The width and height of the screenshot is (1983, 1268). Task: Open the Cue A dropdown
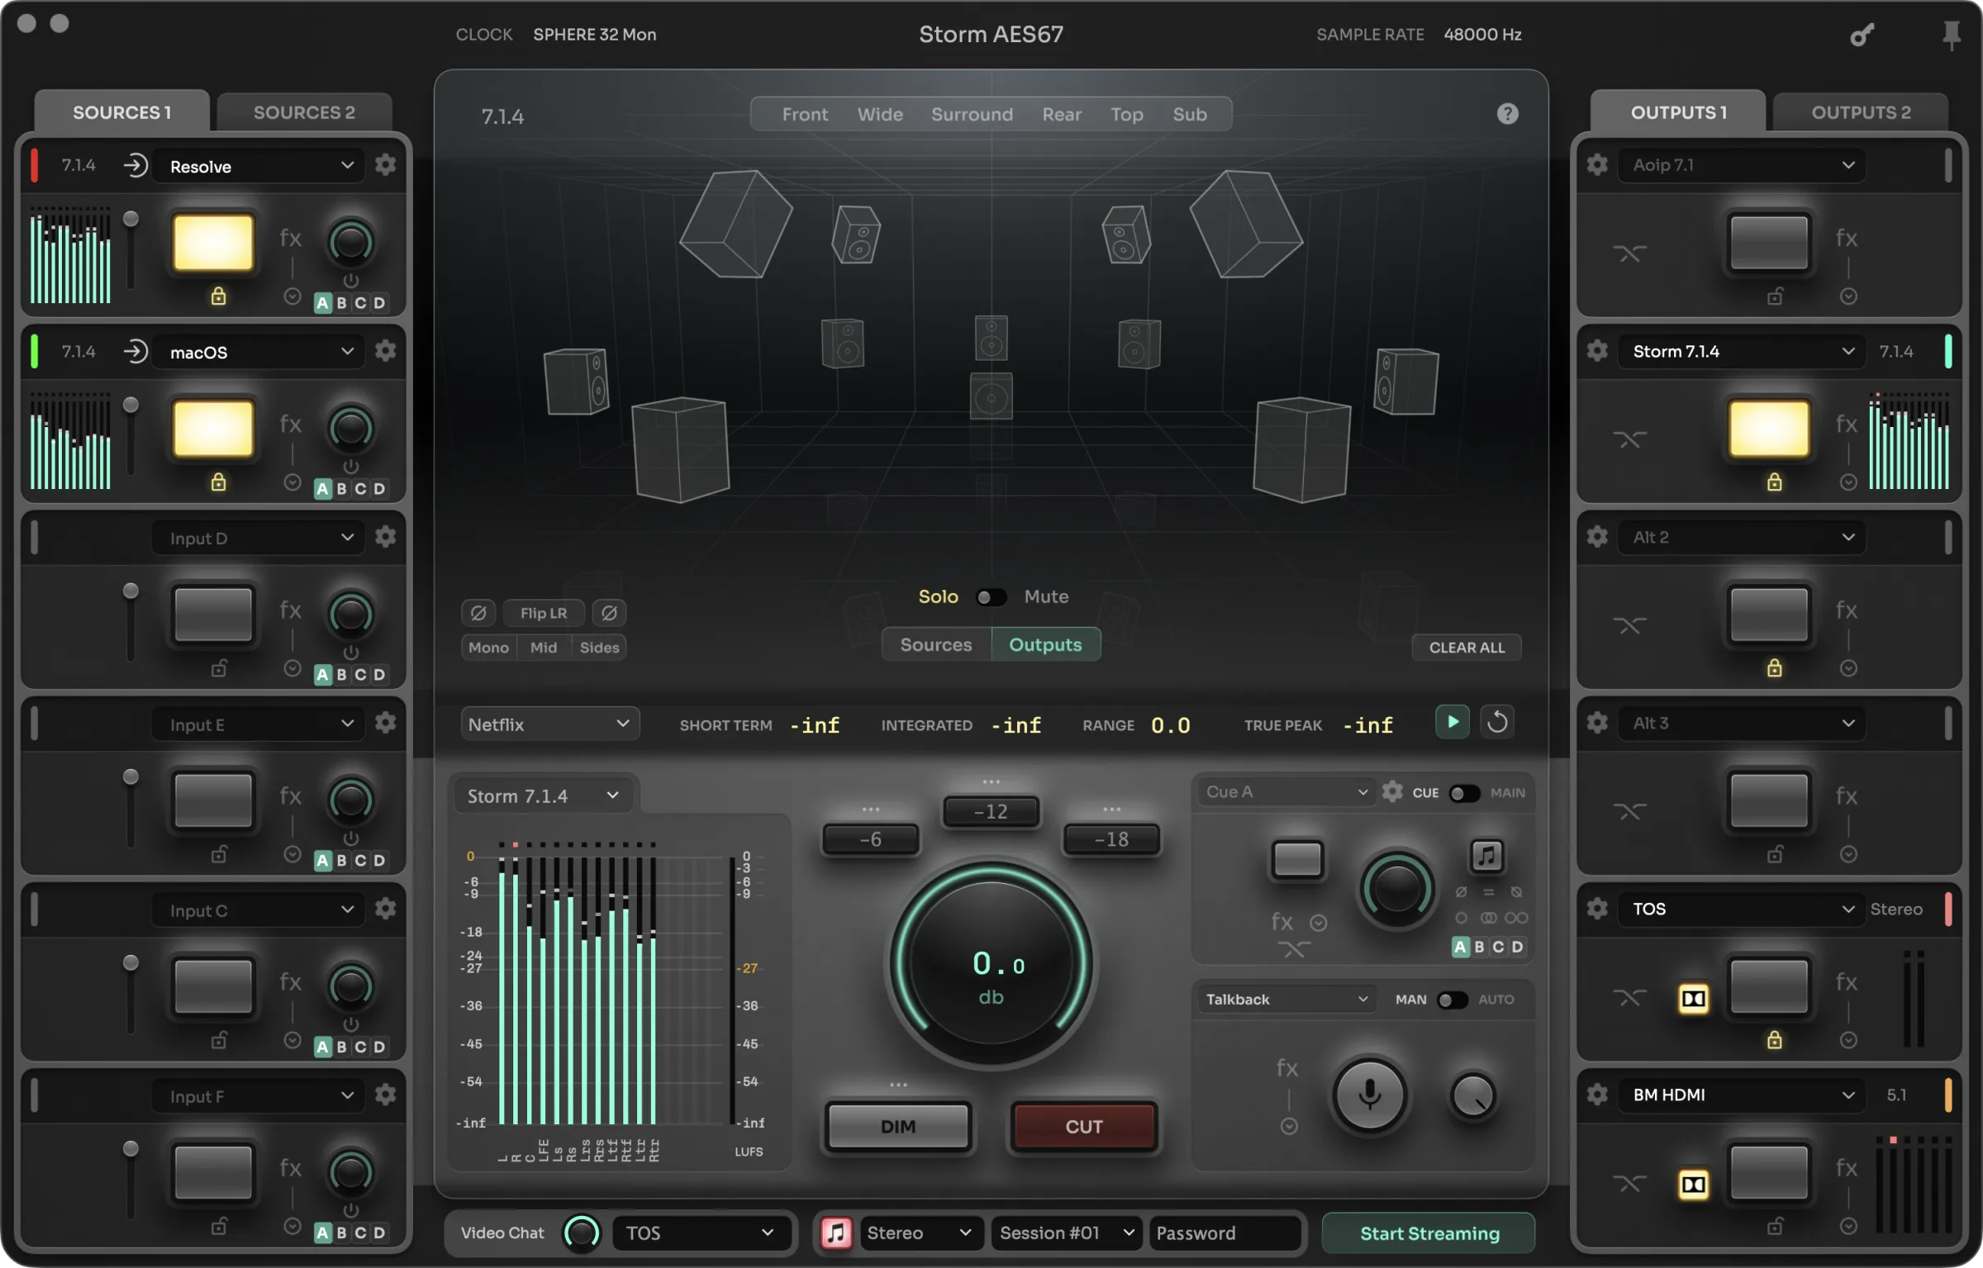[x=1286, y=792]
